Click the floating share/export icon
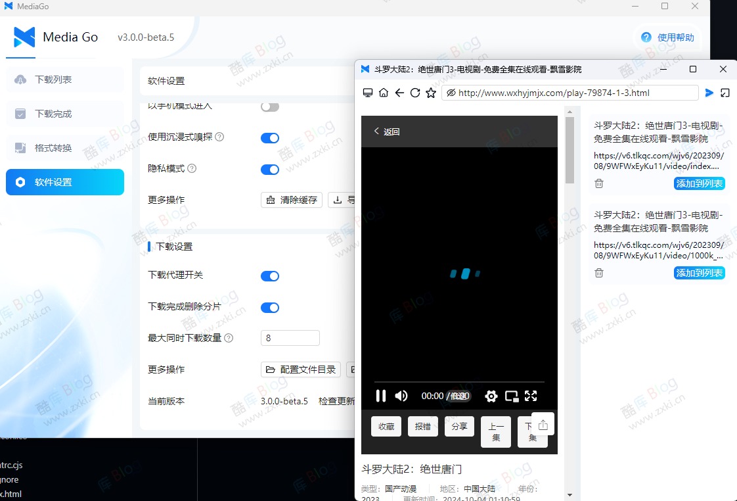The image size is (737, 501). (x=543, y=425)
